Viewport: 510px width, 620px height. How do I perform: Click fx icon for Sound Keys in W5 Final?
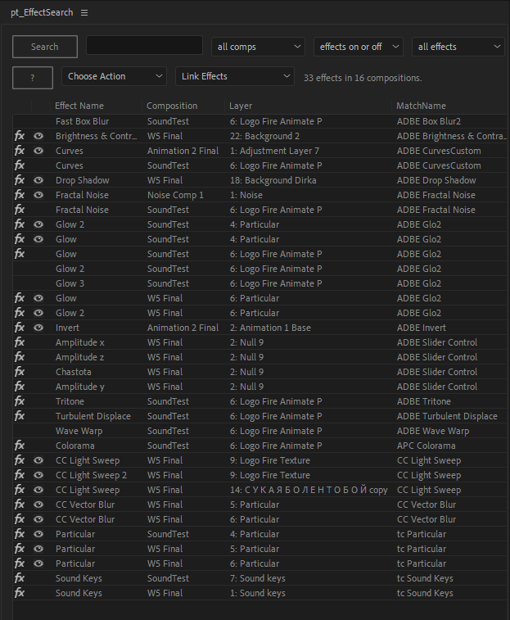pos(20,593)
